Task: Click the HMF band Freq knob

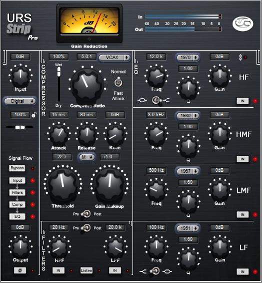Action: (156, 134)
